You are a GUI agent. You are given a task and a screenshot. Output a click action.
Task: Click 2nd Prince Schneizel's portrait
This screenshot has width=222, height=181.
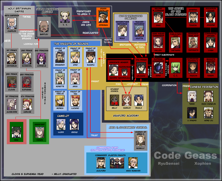[x=27, y=59]
